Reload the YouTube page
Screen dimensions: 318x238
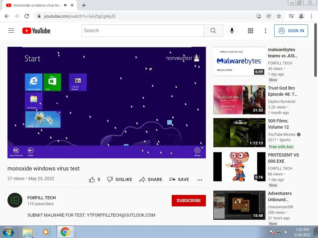(27, 16)
